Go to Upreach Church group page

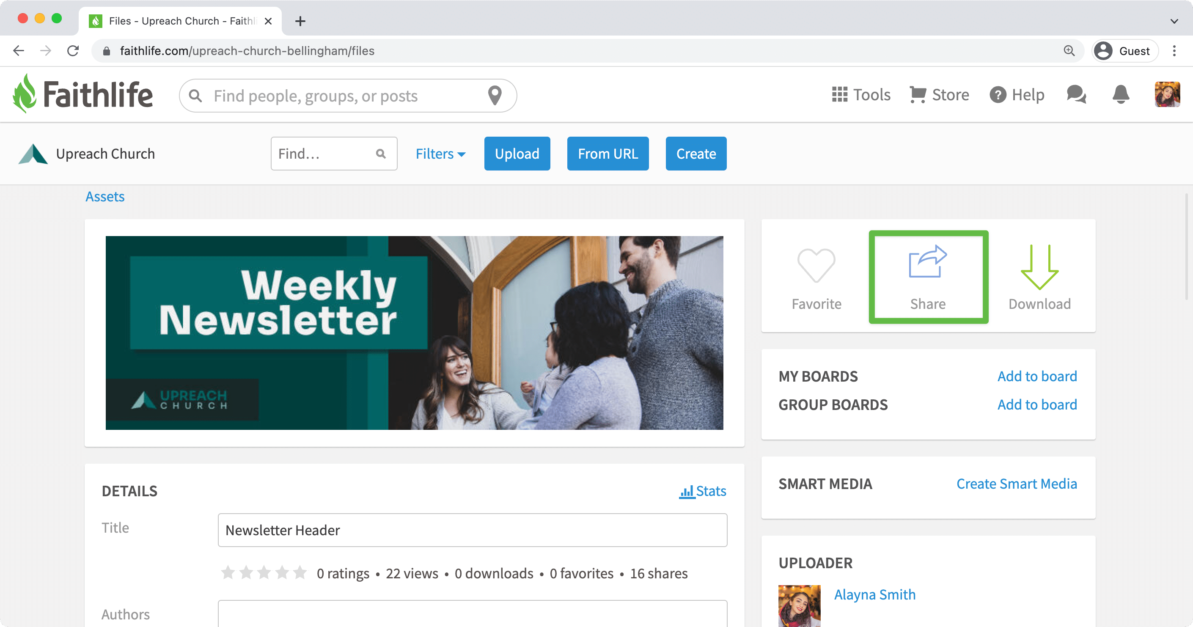tap(105, 154)
